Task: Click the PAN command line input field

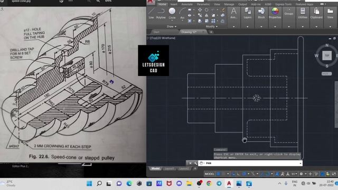Action: [x=250, y=163]
